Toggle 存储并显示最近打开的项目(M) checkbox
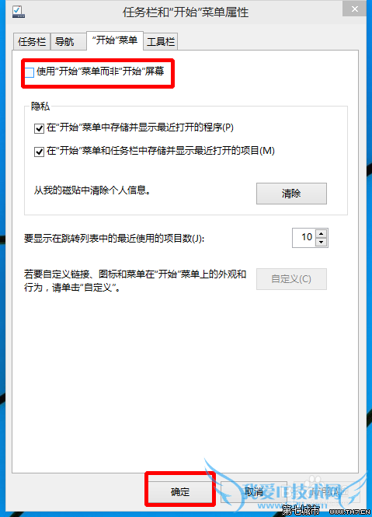The image size is (372, 517). point(39,152)
